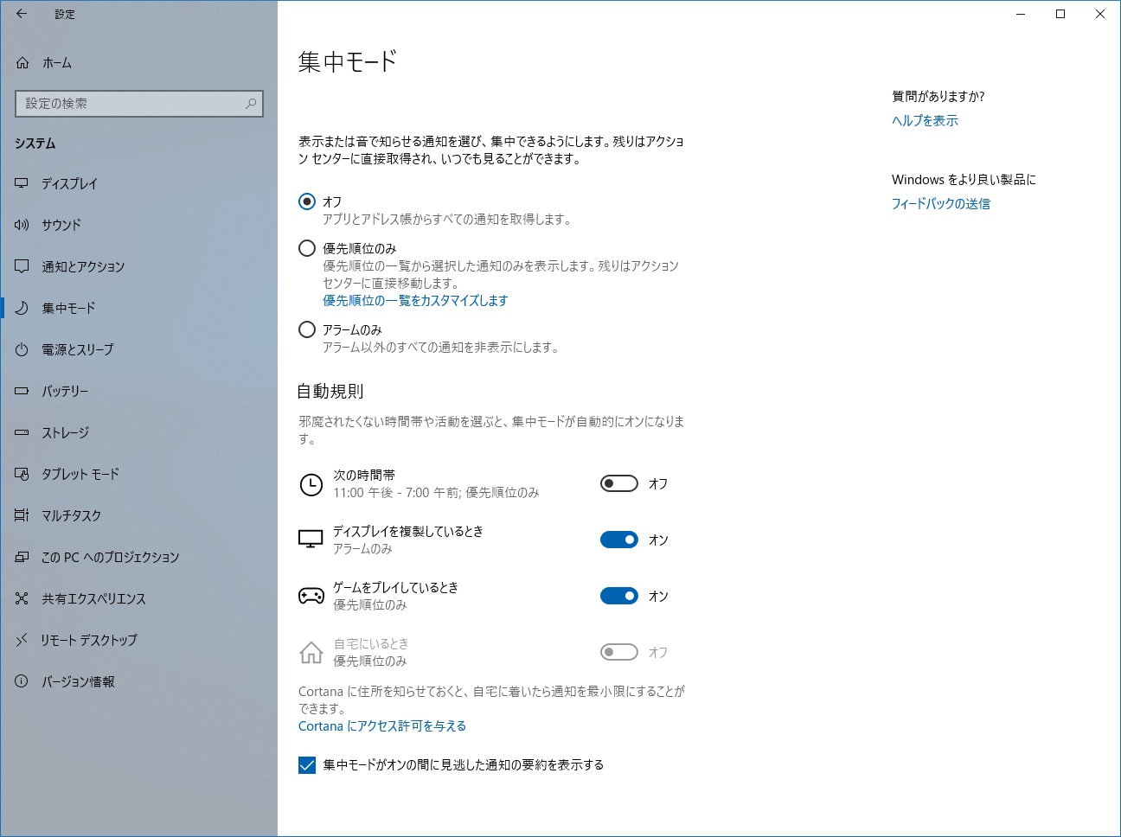Open ディスプレイ settings page

[x=138, y=183]
